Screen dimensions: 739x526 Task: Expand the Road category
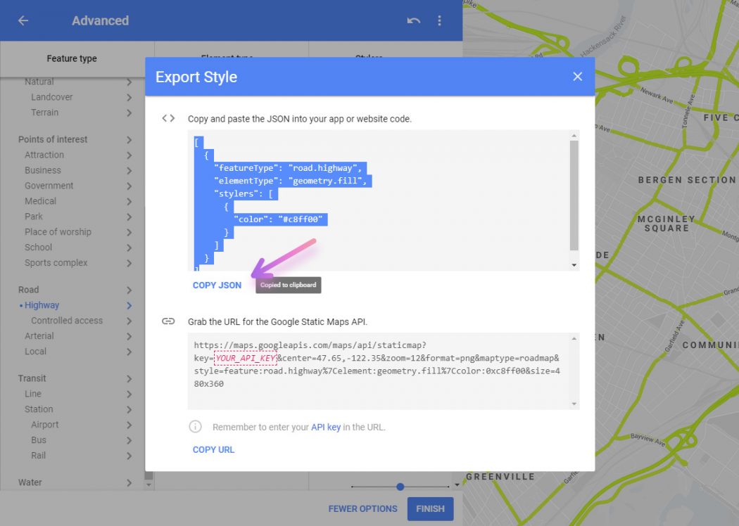tap(130, 289)
